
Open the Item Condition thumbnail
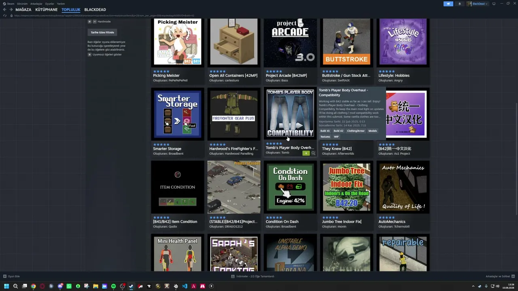tap(178, 187)
